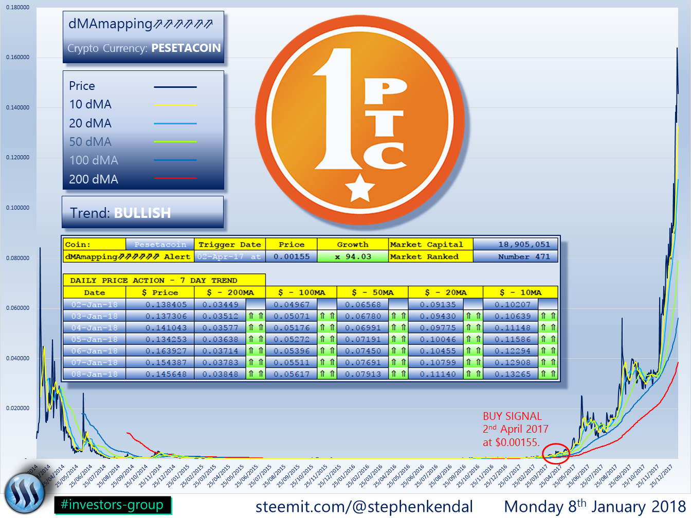This screenshot has height=518, width=691.
Task: Click up arrows beside 100MA 0.05396
Action: coord(327,351)
